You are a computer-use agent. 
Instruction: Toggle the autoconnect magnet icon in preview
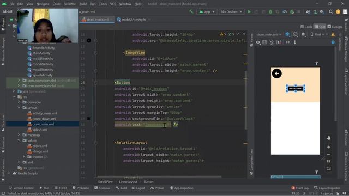tap(272, 42)
